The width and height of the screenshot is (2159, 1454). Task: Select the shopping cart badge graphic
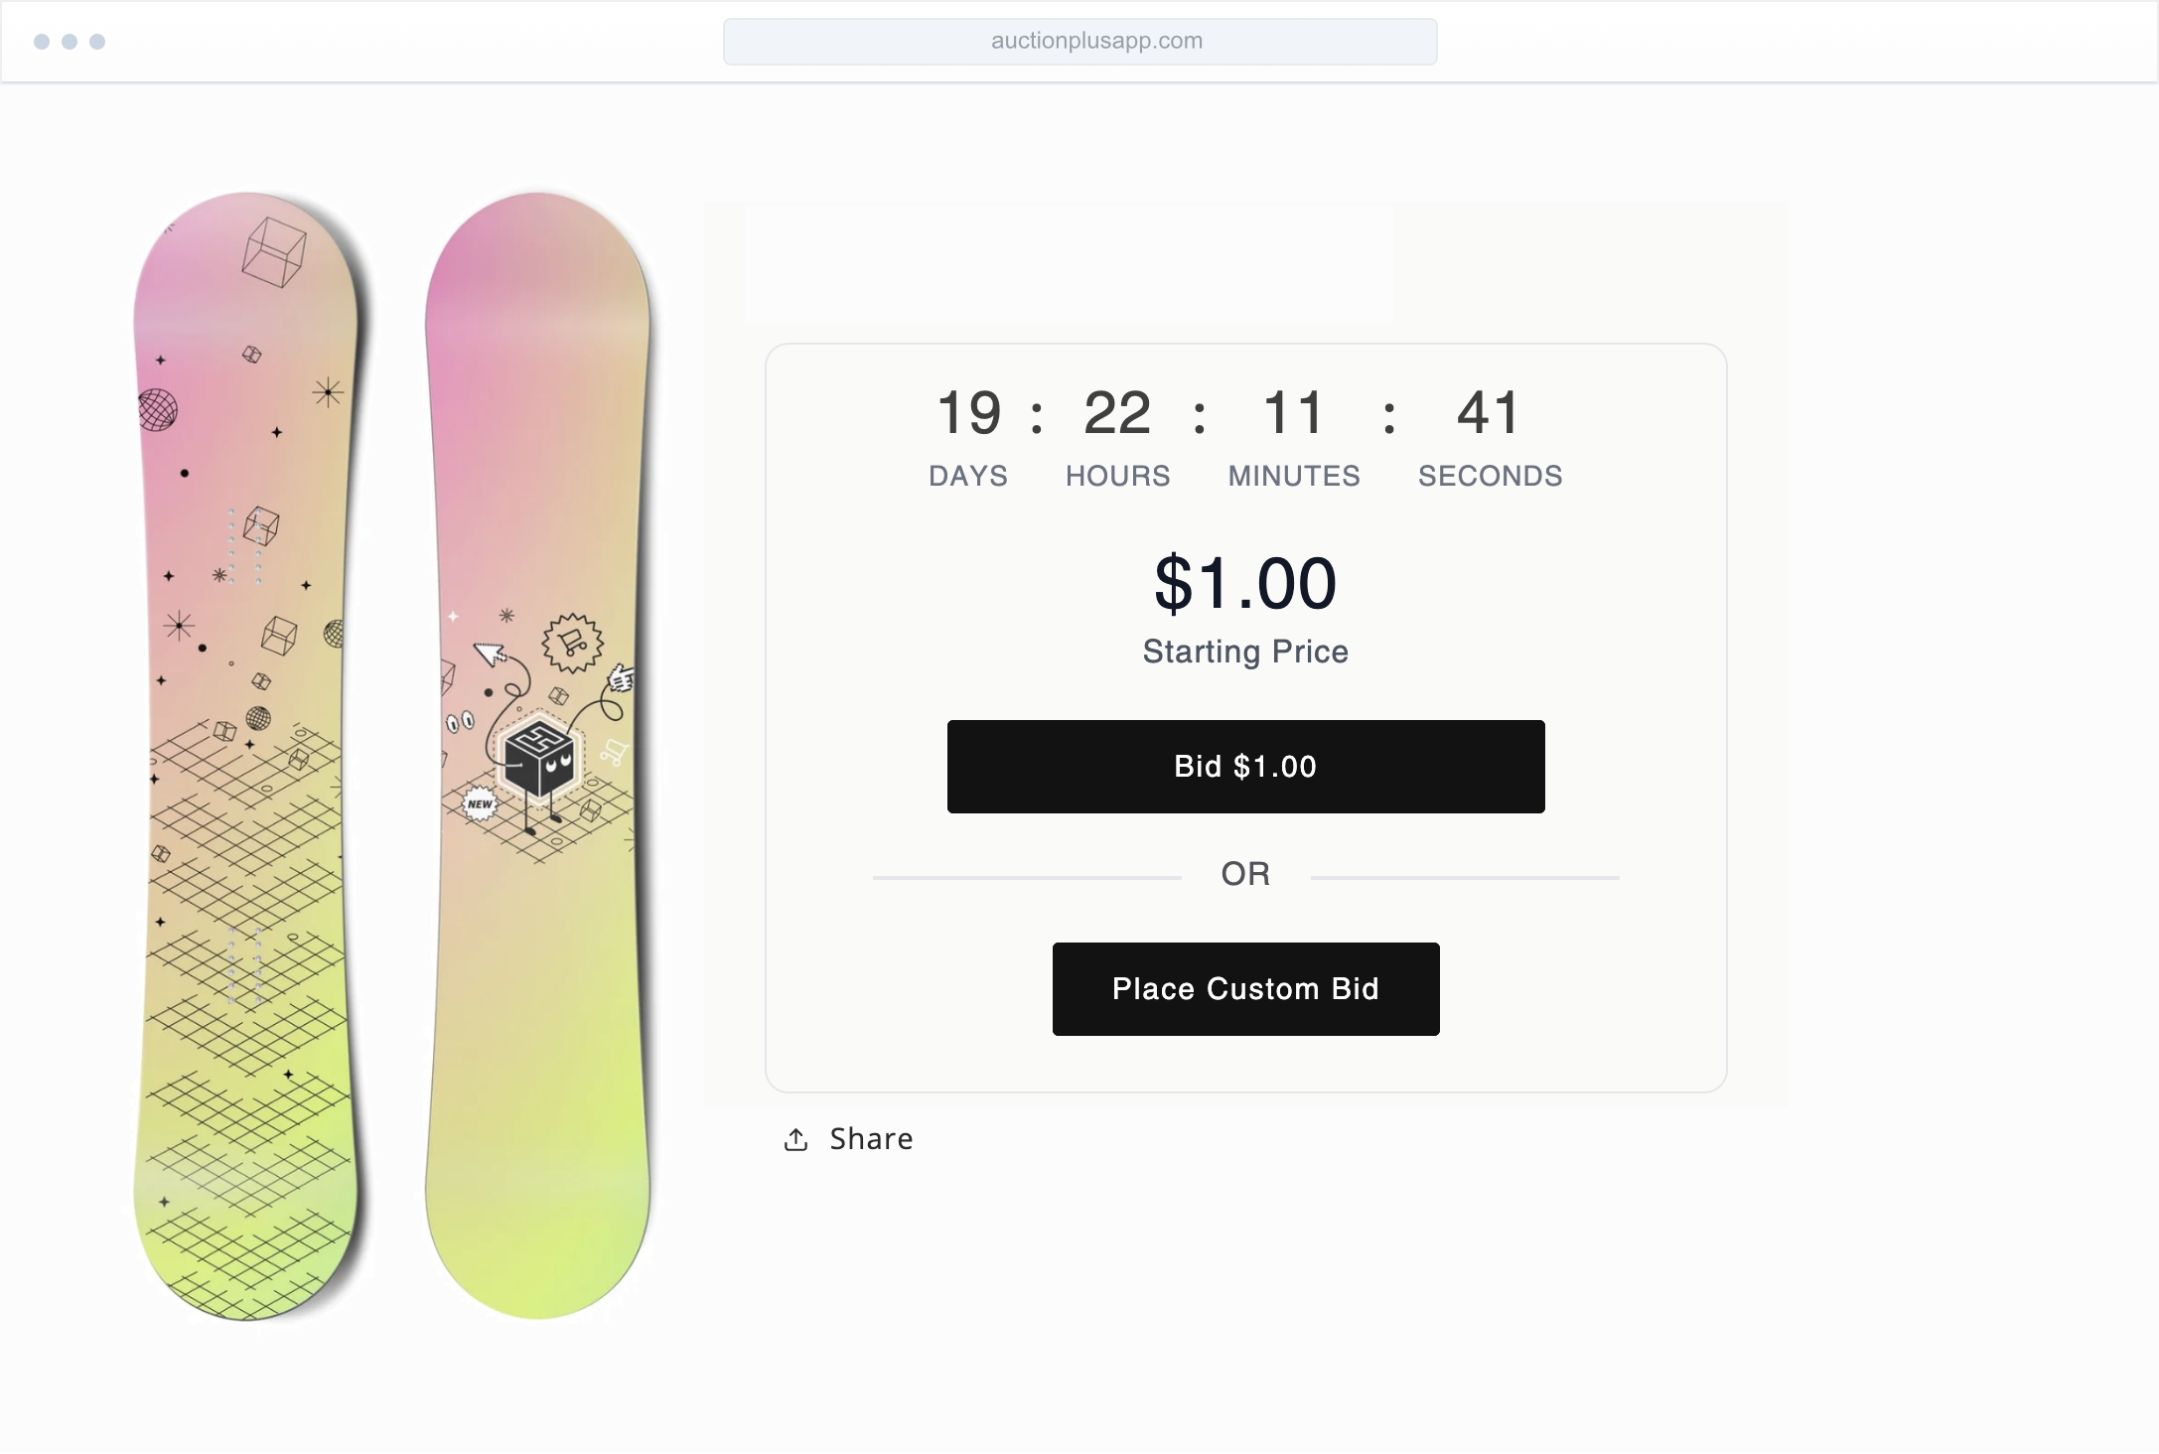[573, 643]
